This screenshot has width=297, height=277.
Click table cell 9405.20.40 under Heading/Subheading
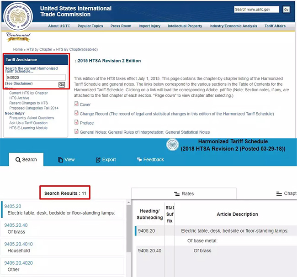tap(149, 251)
